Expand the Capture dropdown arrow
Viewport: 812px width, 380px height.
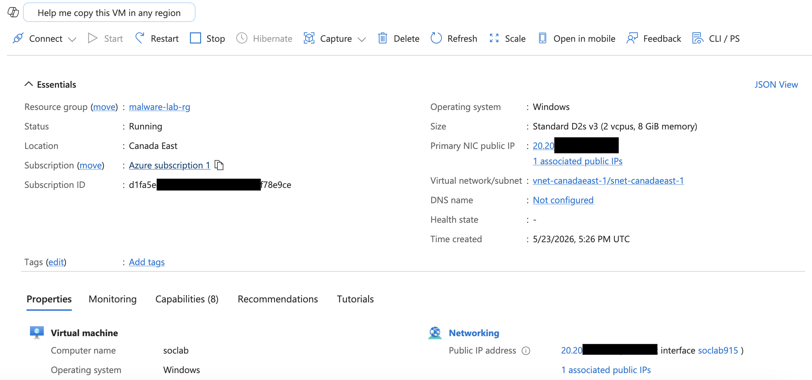point(362,39)
